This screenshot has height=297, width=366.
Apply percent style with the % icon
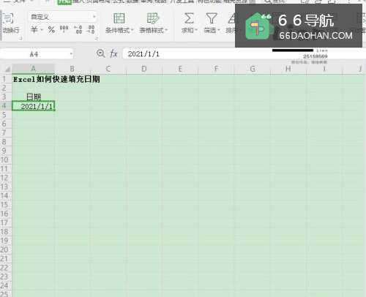(51, 30)
